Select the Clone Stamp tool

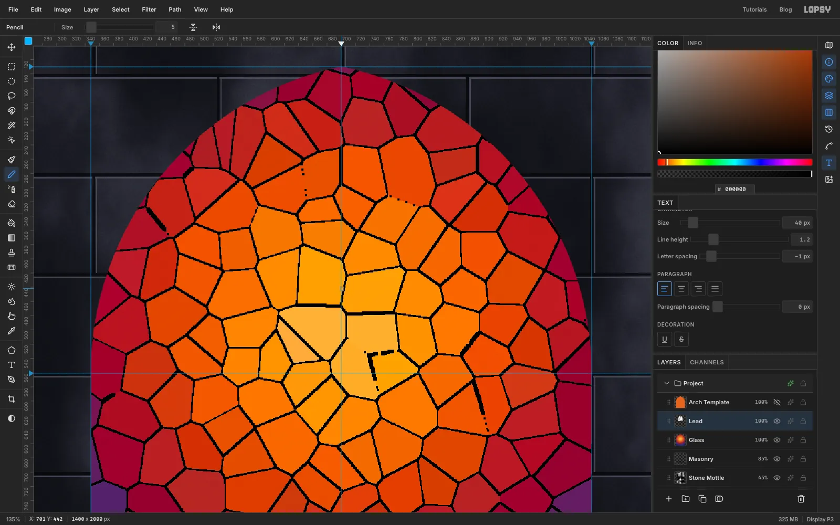coord(12,253)
